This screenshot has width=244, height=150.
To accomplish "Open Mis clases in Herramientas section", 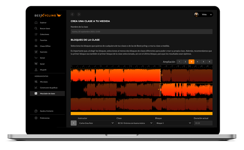I will click(44, 82).
